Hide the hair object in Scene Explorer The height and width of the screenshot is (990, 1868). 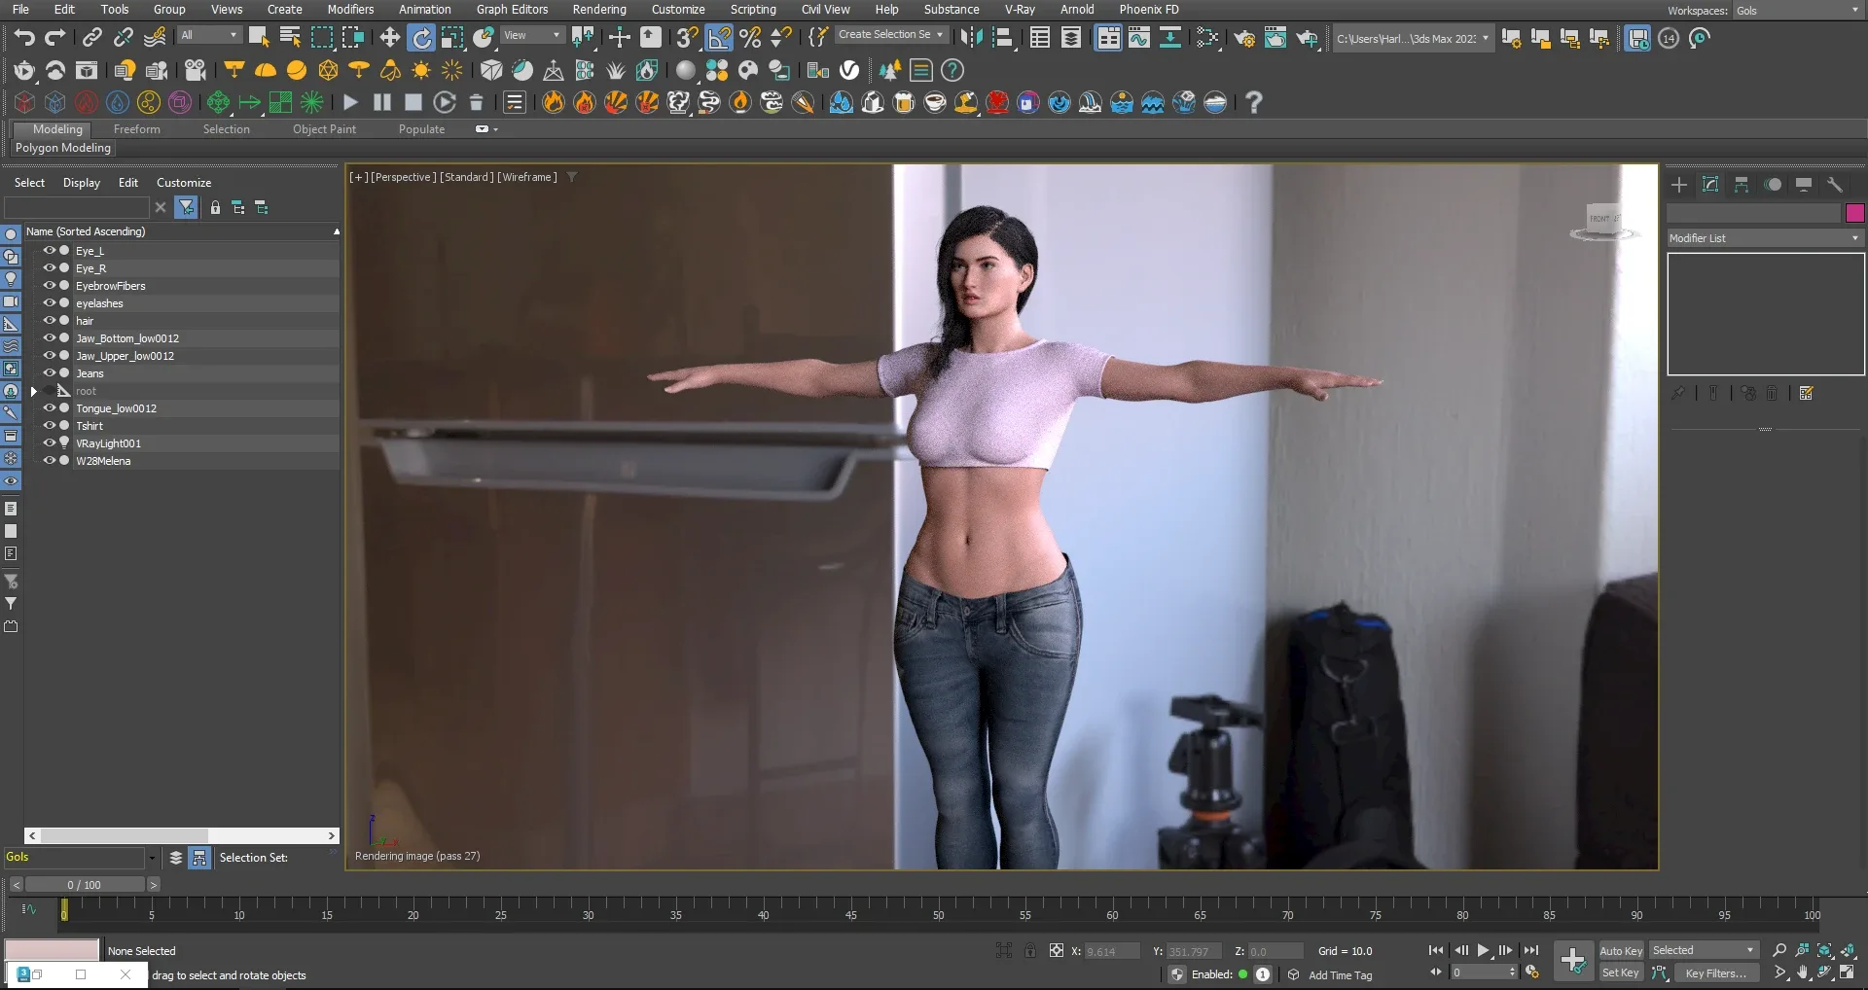coord(48,320)
